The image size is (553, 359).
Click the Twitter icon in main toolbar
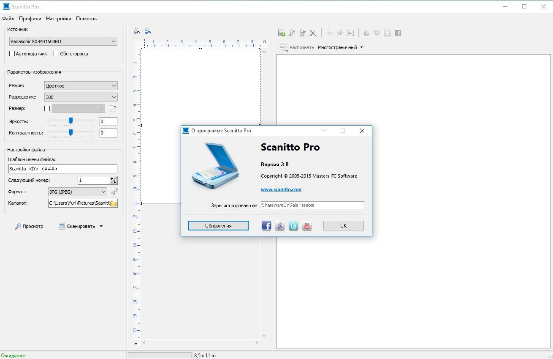[388, 33]
